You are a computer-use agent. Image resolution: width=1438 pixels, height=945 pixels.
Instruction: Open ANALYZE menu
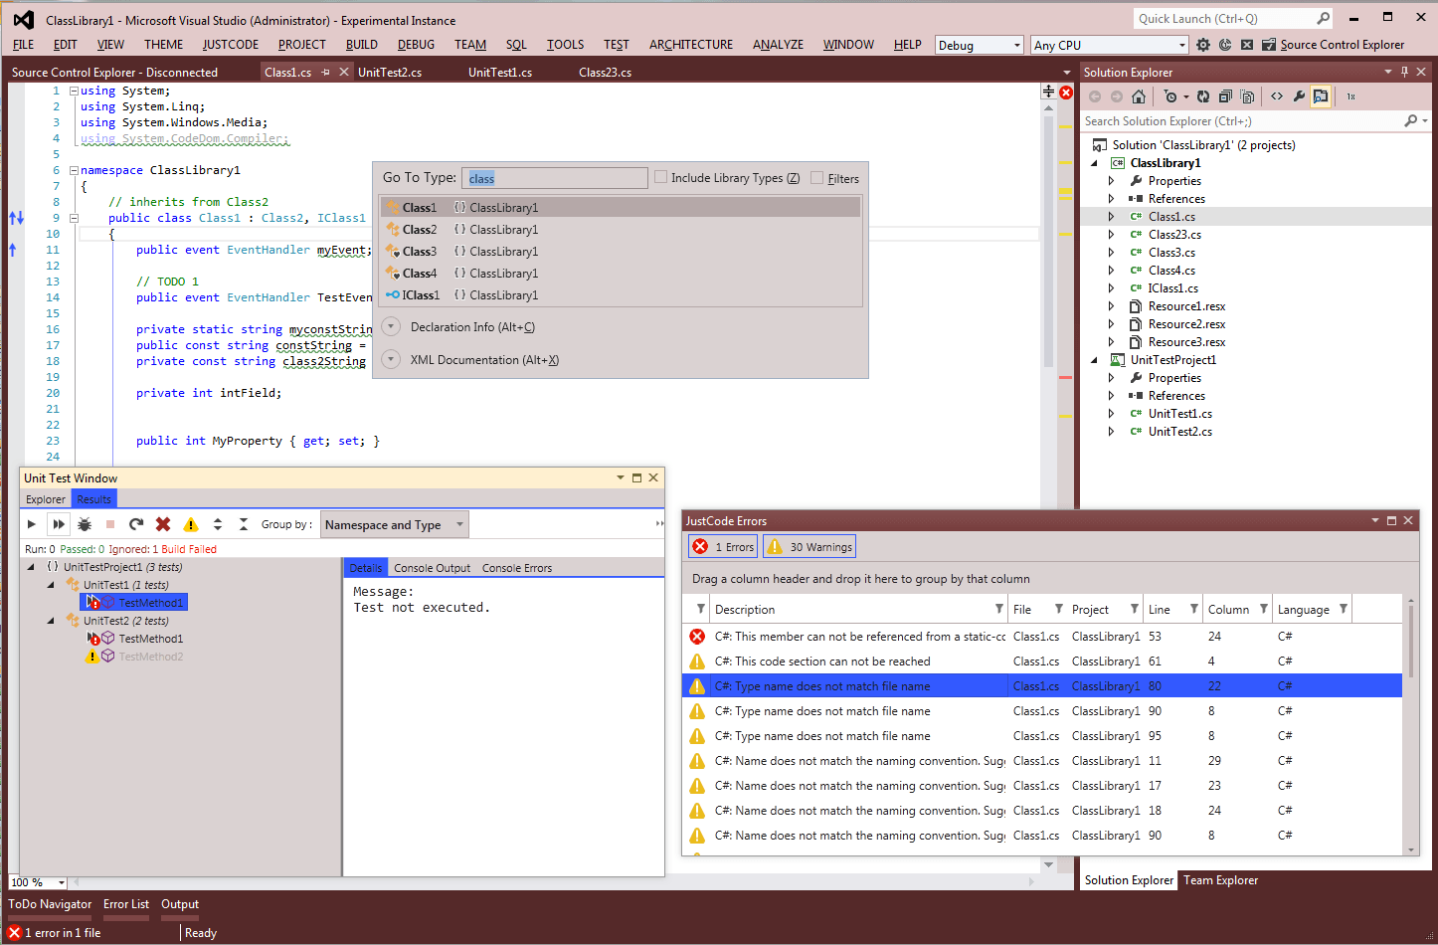pos(778,45)
